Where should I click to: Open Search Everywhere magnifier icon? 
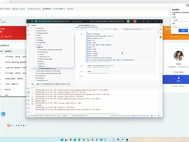[x=148, y=21]
